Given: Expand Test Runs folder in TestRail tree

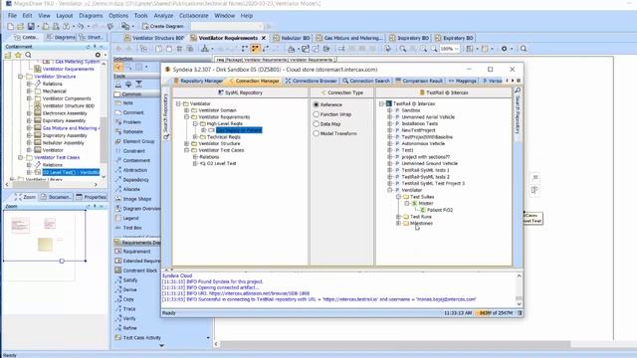Looking at the screenshot, I should [x=398, y=217].
